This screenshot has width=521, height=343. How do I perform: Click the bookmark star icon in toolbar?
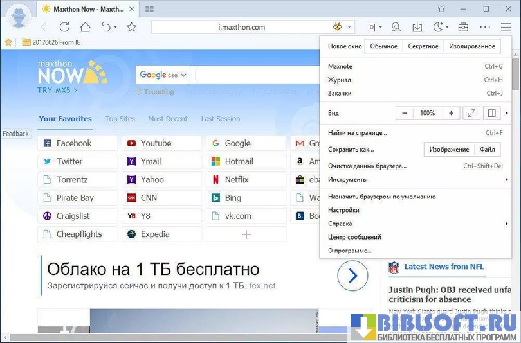(132, 27)
